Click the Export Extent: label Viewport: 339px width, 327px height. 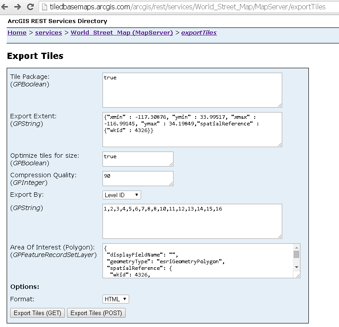click(x=33, y=116)
